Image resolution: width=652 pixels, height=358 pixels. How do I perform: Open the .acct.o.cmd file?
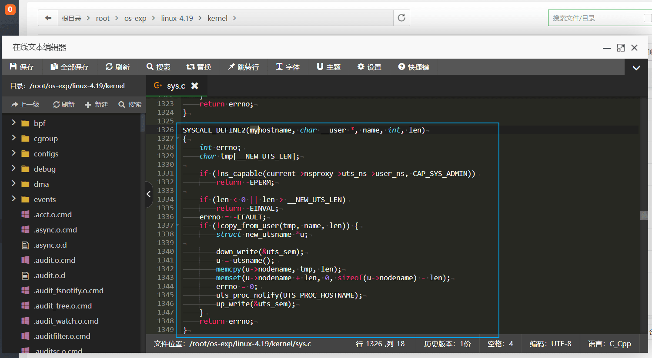click(53, 215)
